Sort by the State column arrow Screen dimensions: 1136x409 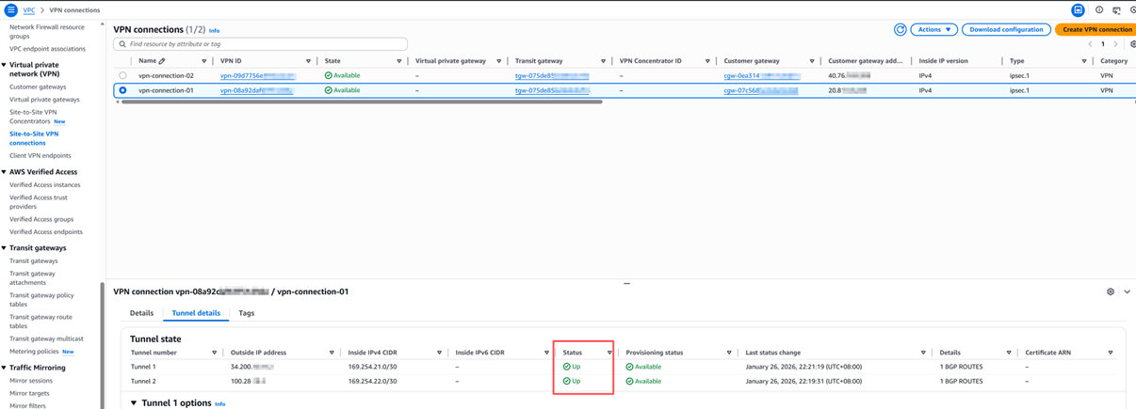pyautogui.click(x=398, y=61)
